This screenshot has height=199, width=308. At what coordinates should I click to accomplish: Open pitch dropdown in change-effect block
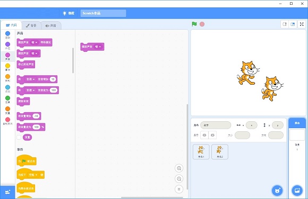click(30, 79)
